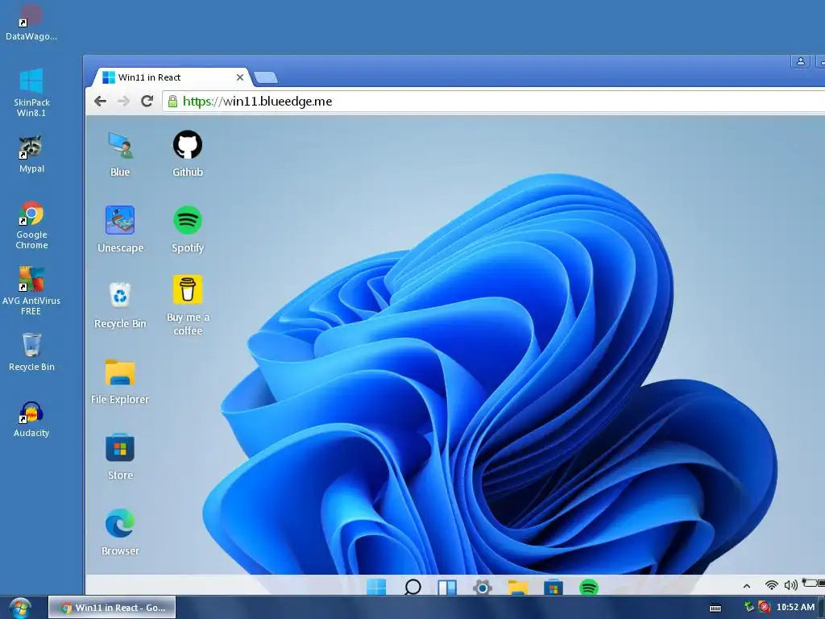
Task: Launch Unescape from the web desktop
Action: pyautogui.click(x=120, y=220)
